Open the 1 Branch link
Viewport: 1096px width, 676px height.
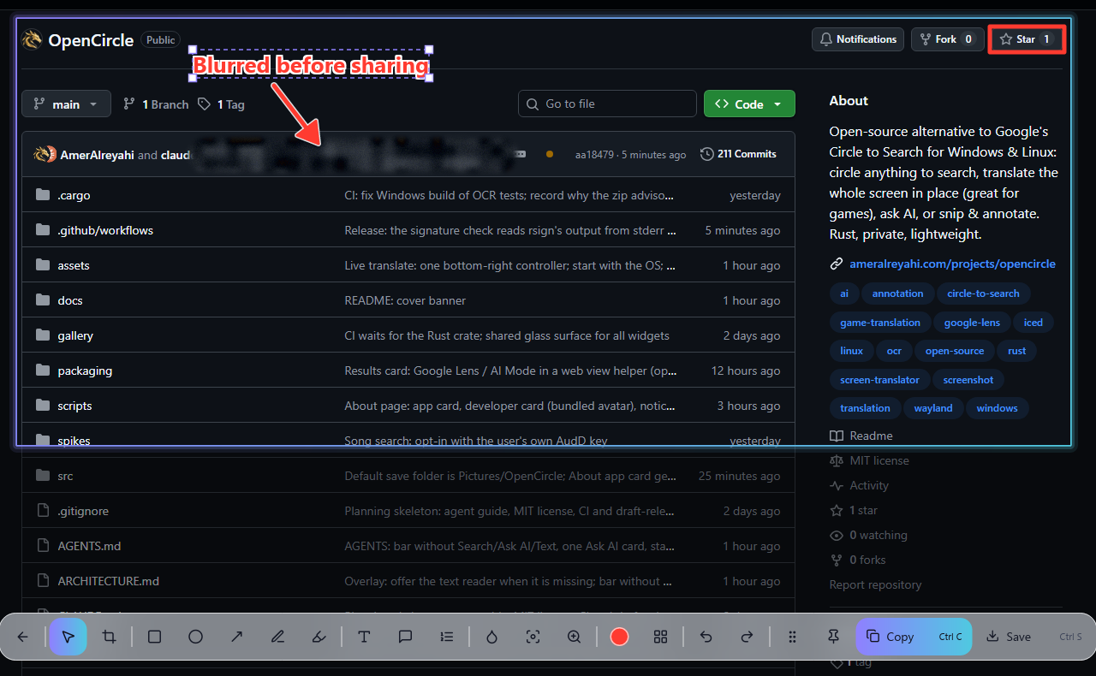click(156, 104)
